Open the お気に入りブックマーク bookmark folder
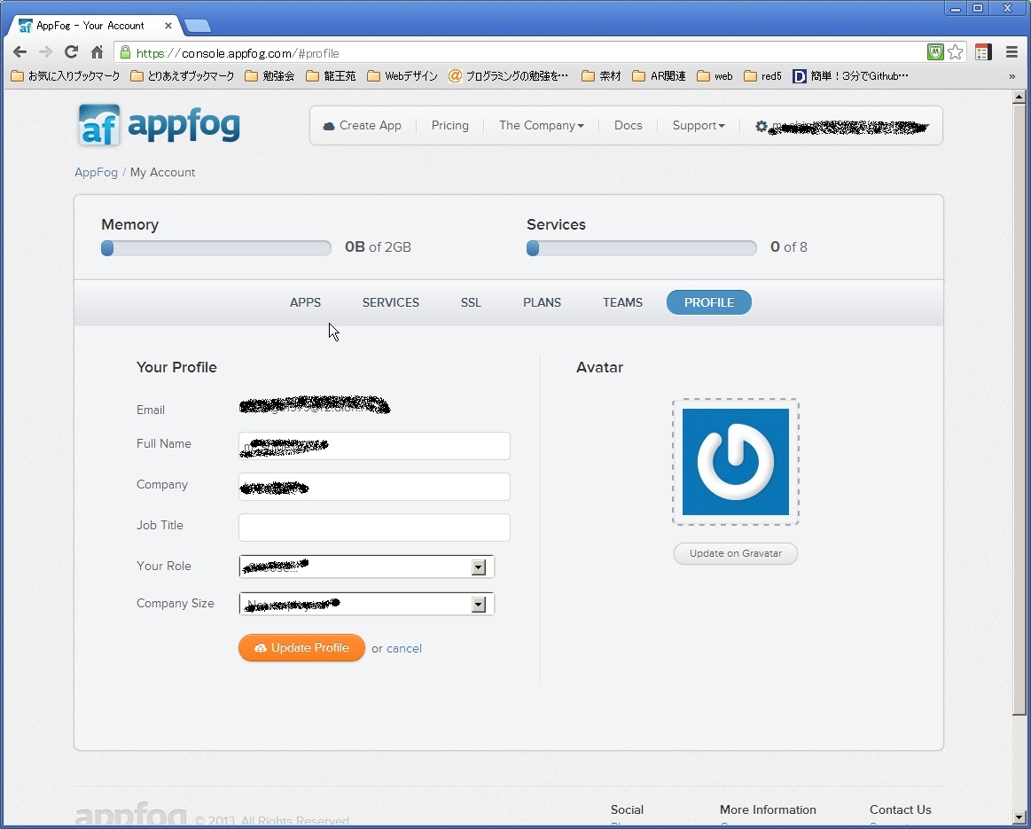The image size is (1031, 829). click(66, 76)
